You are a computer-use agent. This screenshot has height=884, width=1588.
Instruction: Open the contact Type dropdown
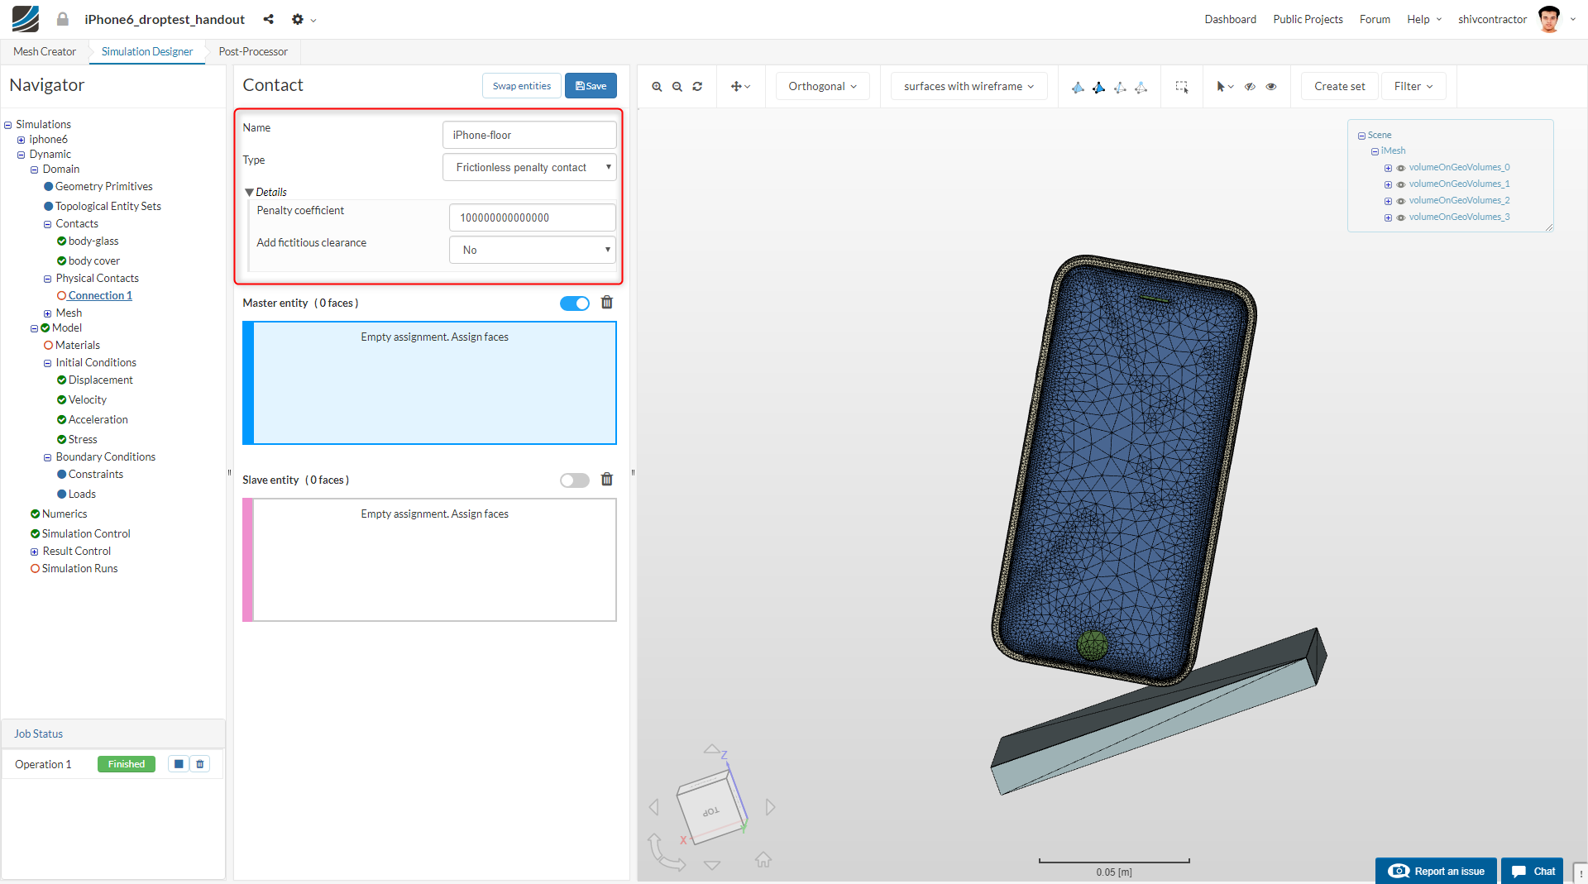(529, 167)
